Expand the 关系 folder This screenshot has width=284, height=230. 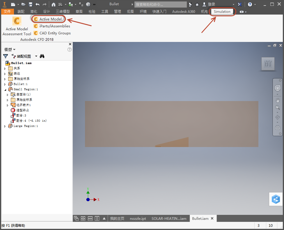(x=5, y=68)
